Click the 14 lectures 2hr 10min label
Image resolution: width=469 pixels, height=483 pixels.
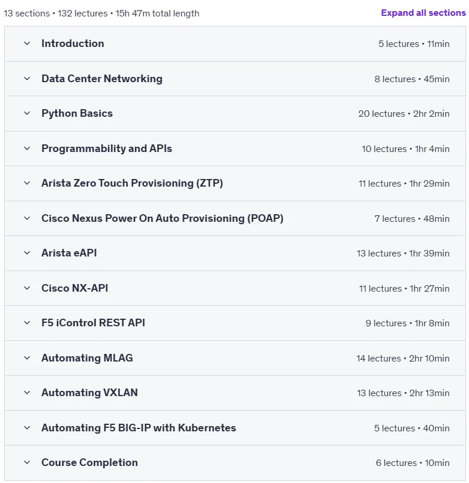click(403, 358)
